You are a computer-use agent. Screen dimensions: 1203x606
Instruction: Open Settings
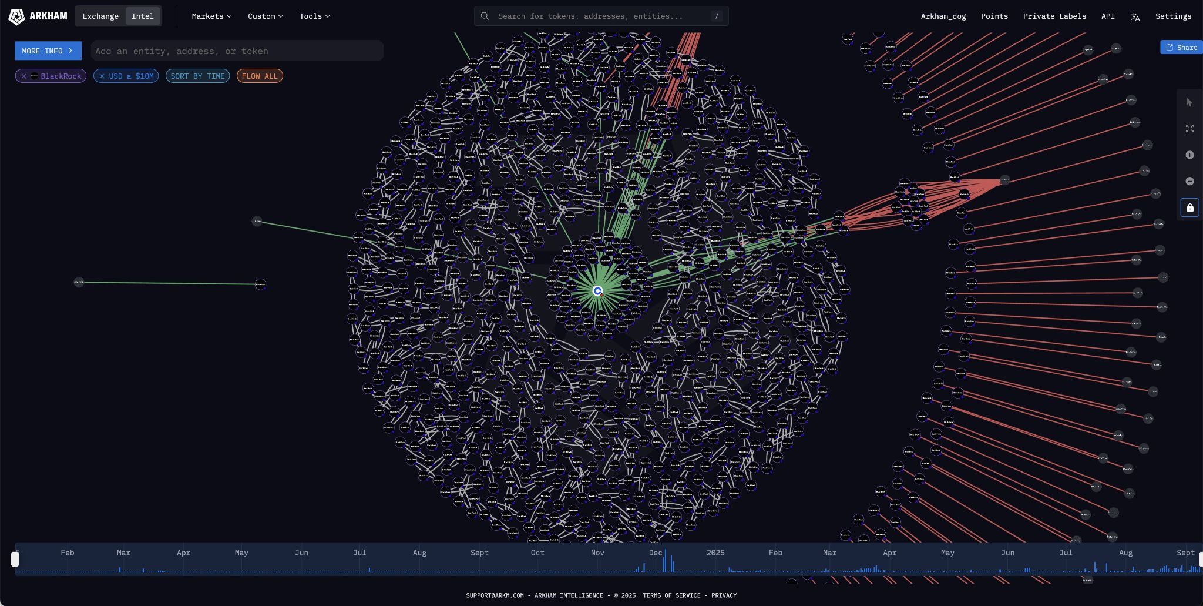1173,16
